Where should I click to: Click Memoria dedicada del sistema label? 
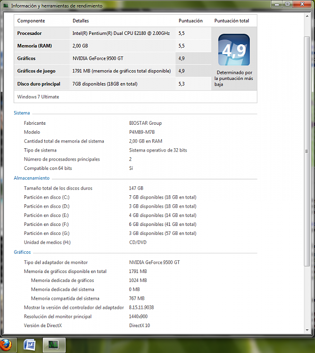coord(62,289)
